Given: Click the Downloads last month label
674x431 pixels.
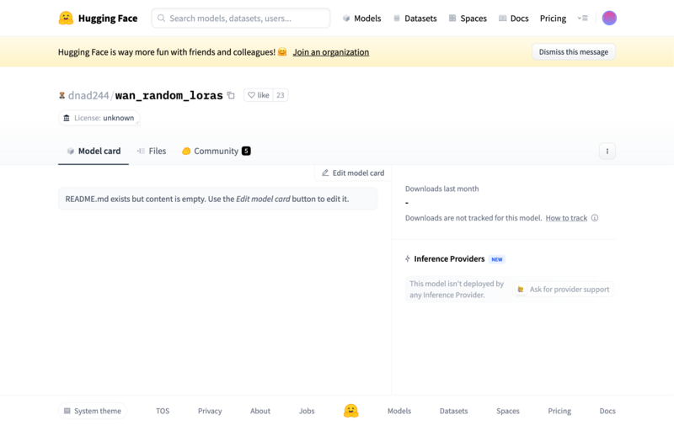Looking at the screenshot, I should (x=441, y=189).
